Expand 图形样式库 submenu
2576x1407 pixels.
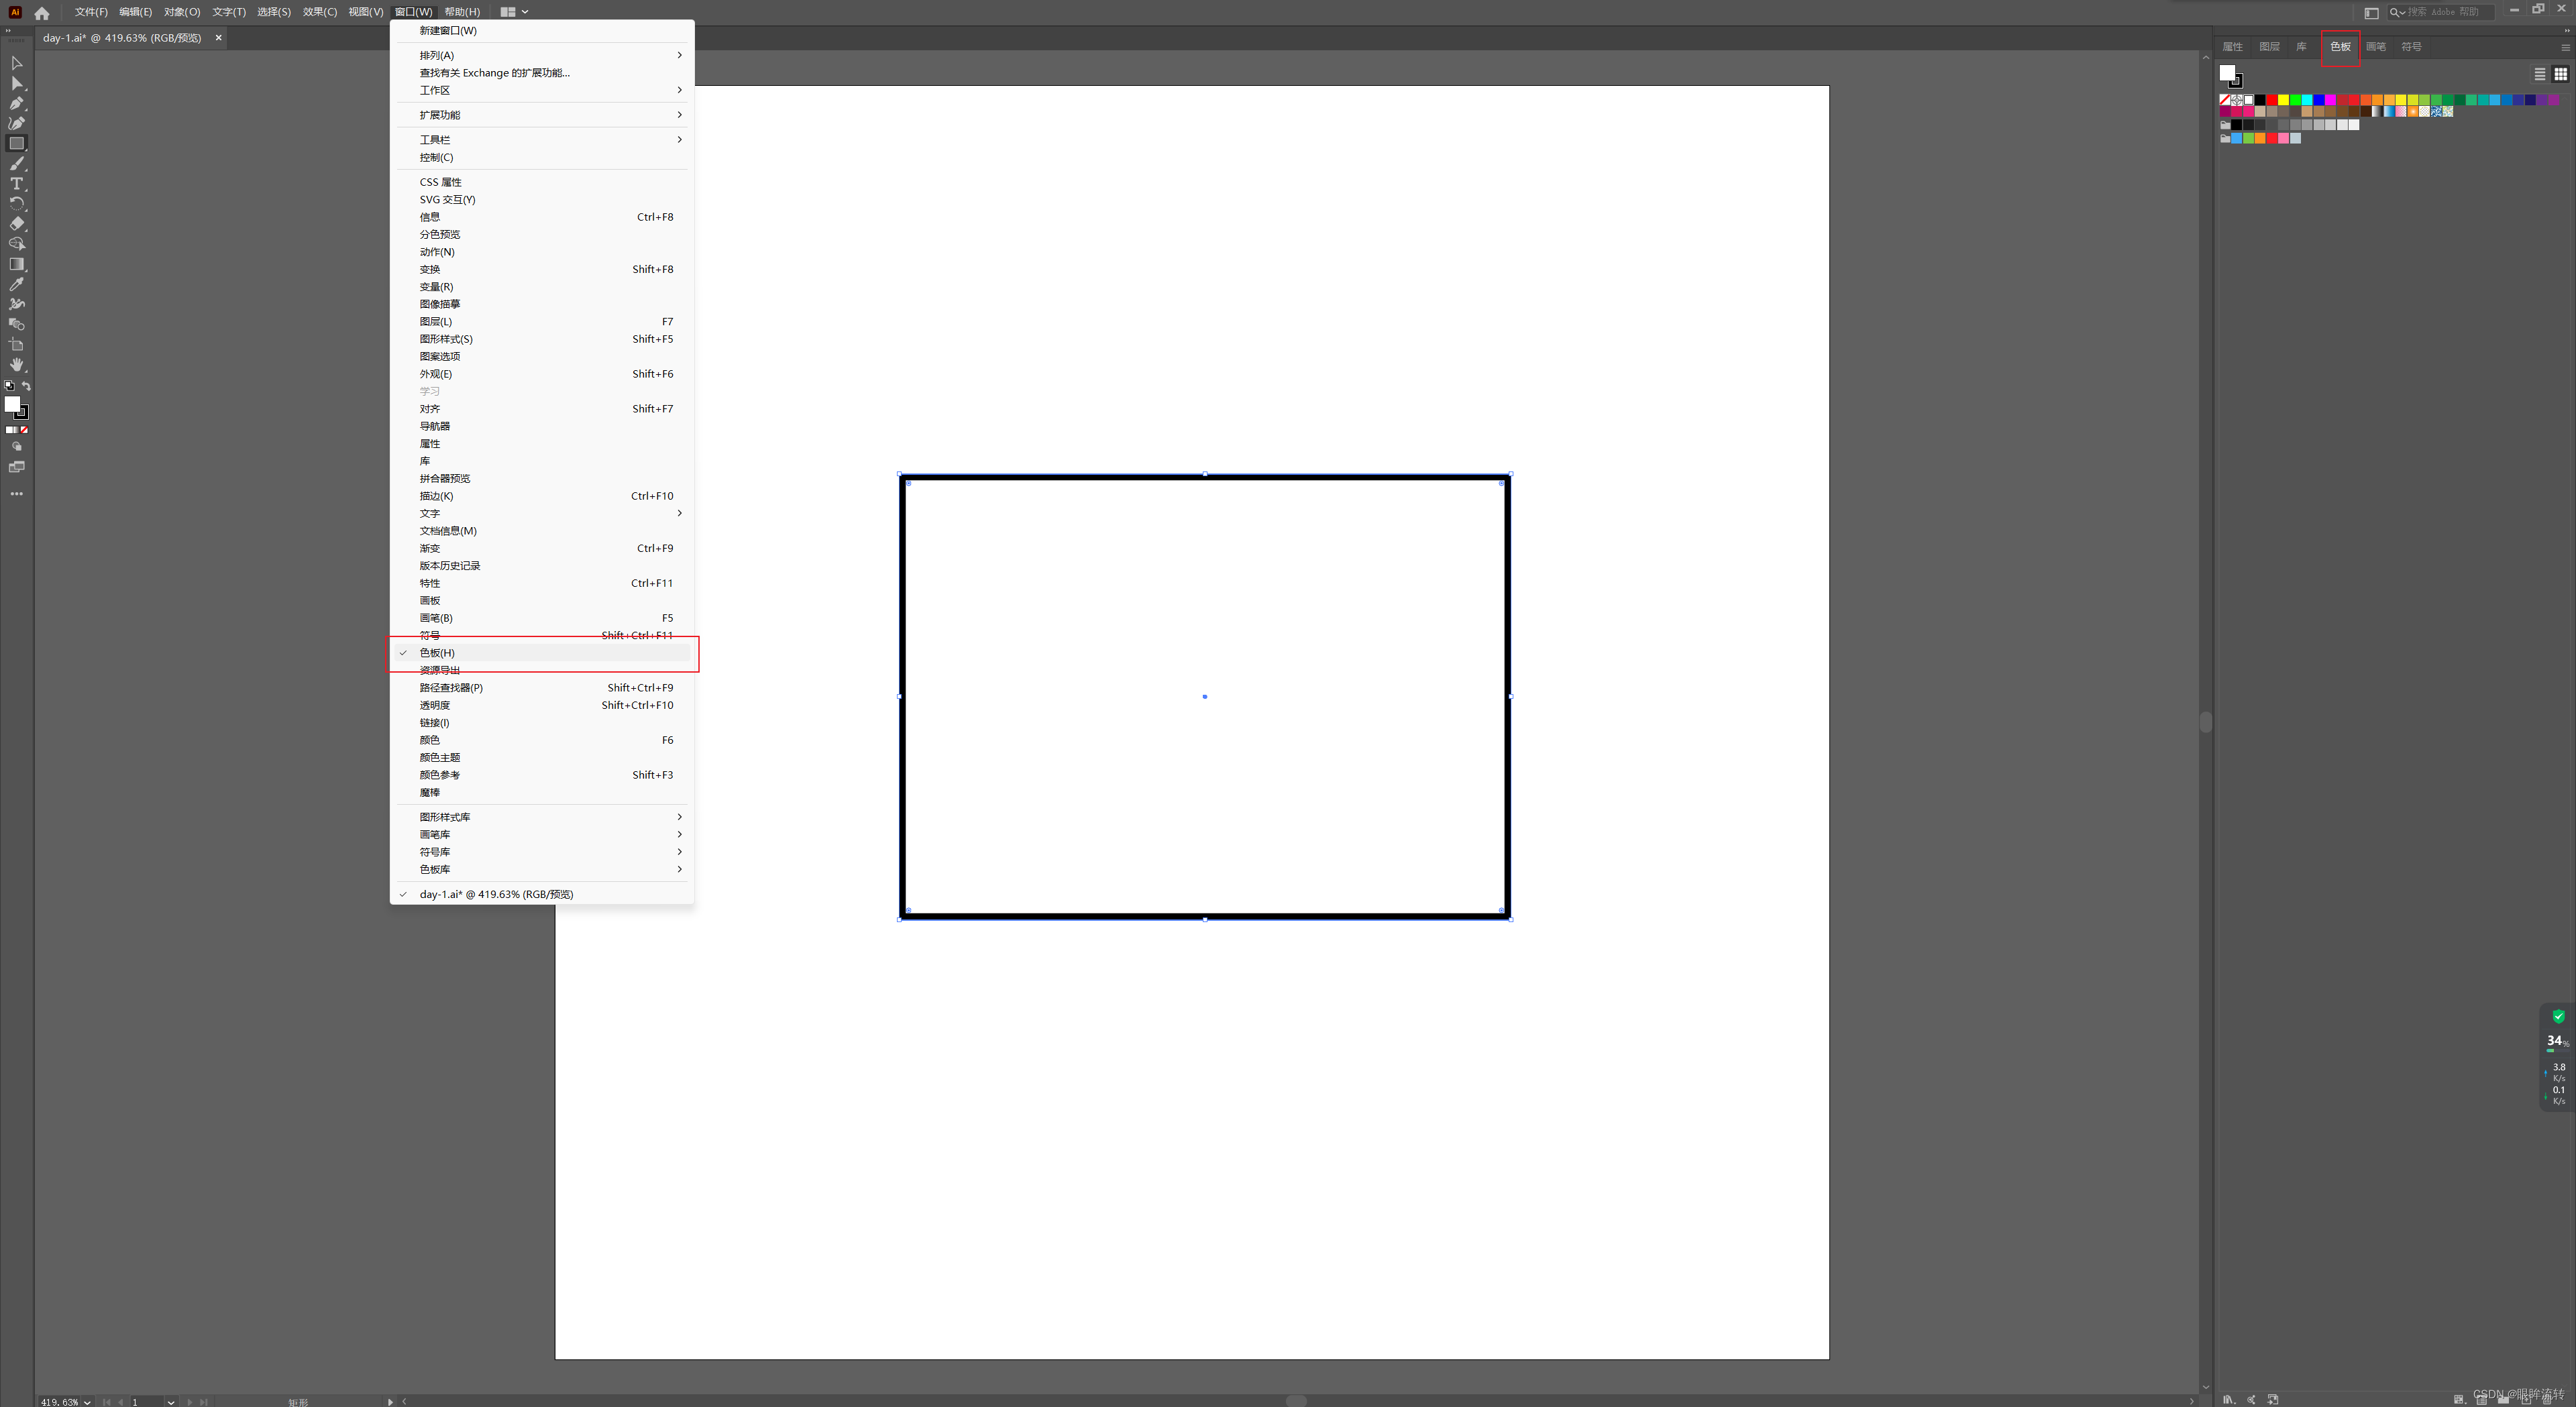543,817
